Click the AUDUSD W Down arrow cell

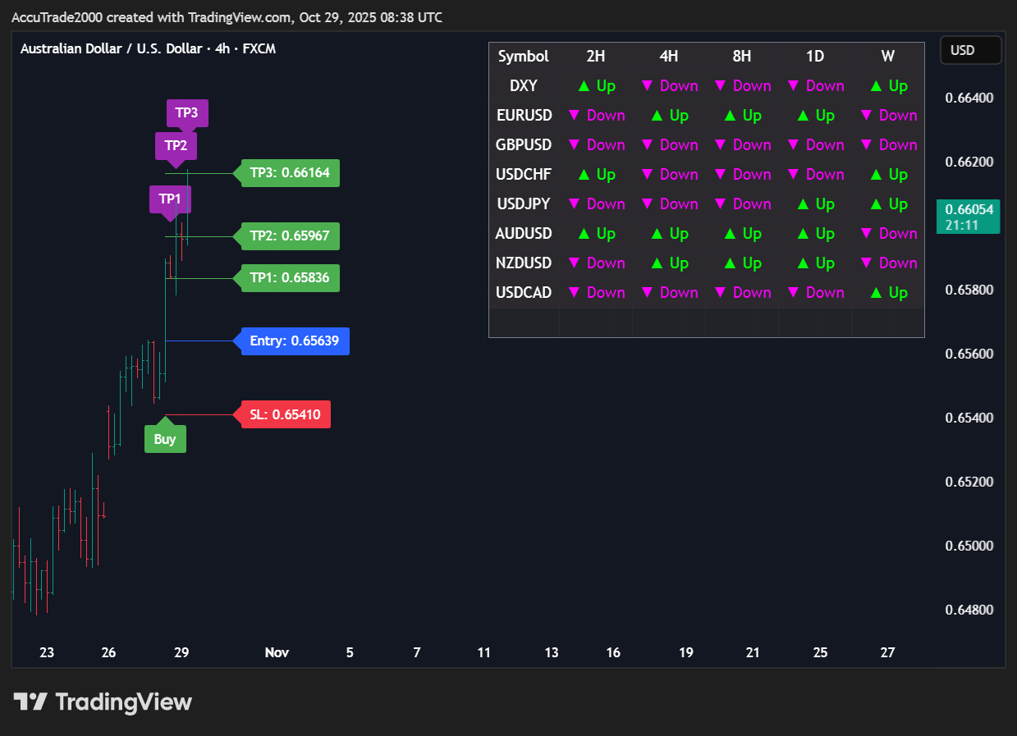[x=888, y=234]
